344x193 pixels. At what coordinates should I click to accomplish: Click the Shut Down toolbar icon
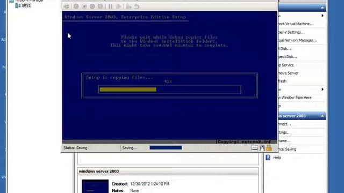tap(92, 6)
